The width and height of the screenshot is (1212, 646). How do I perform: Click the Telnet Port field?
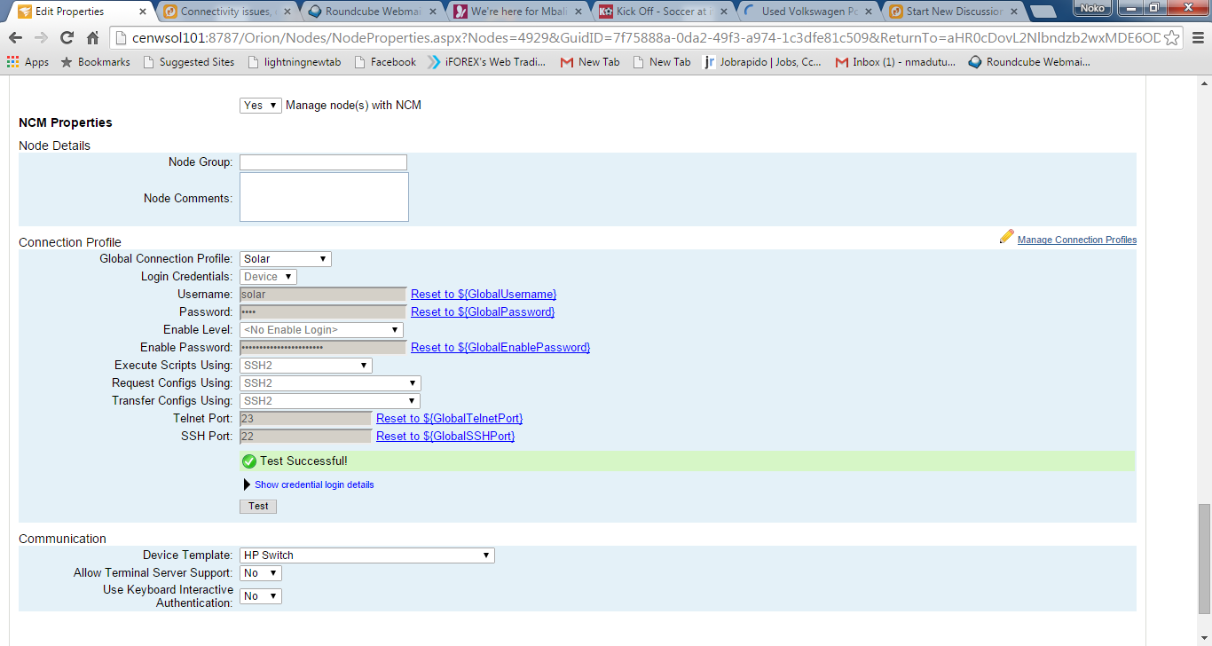pyautogui.click(x=306, y=419)
